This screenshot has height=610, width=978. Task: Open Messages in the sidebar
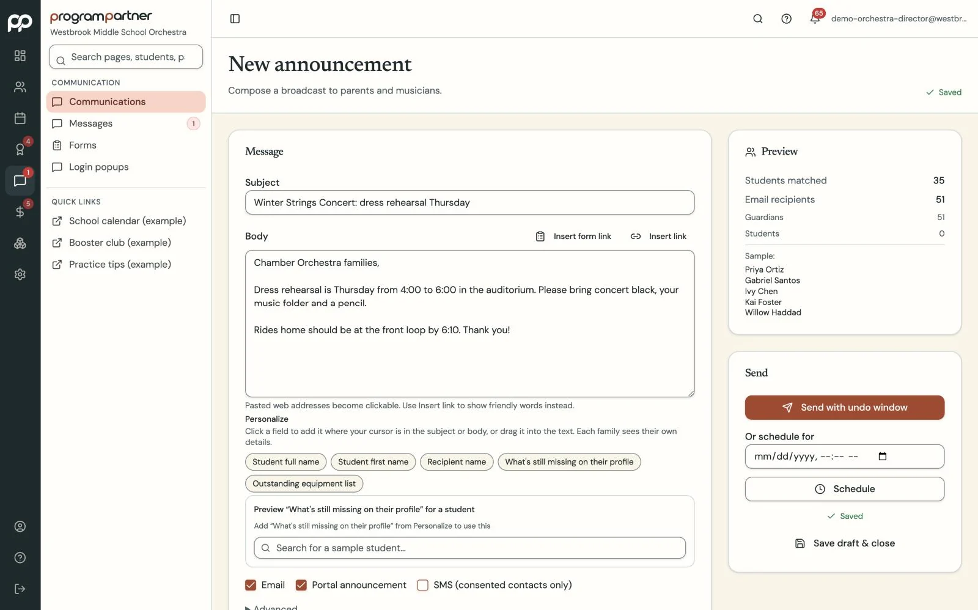(126, 123)
